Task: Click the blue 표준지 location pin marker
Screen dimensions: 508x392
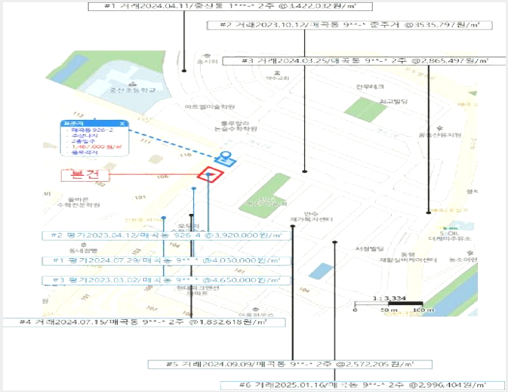Action: [225, 159]
